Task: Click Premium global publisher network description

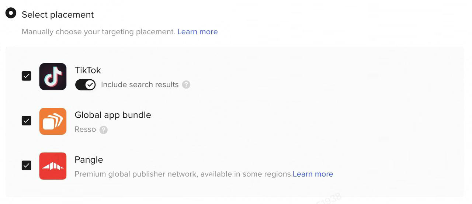Action: click(183, 174)
